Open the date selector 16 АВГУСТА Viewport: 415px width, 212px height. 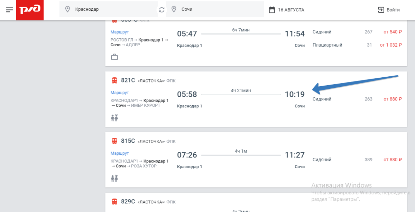[x=291, y=10]
